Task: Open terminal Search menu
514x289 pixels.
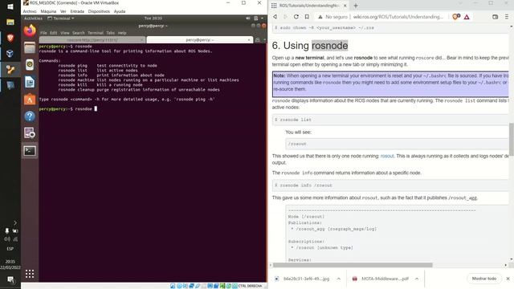Action: click(x=79, y=33)
